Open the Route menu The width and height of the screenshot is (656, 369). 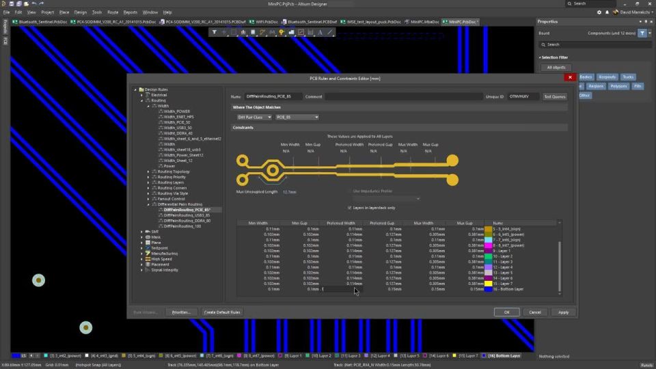coord(113,12)
